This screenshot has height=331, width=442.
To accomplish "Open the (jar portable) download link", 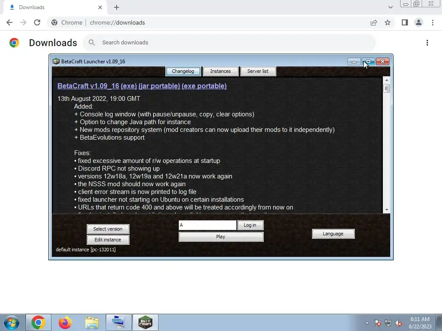I will click(x=159, y=86).
